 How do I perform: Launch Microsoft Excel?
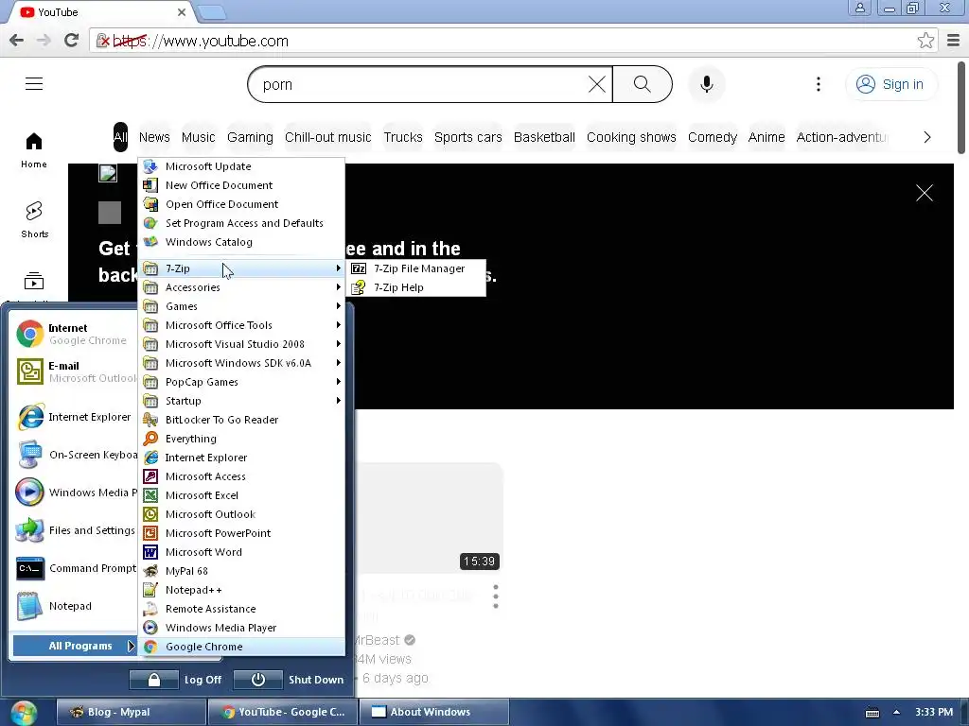[241, 495]
